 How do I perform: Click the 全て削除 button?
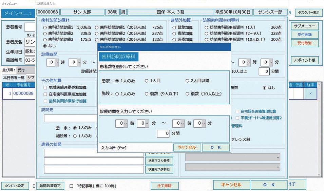click(x=164, y=186)
